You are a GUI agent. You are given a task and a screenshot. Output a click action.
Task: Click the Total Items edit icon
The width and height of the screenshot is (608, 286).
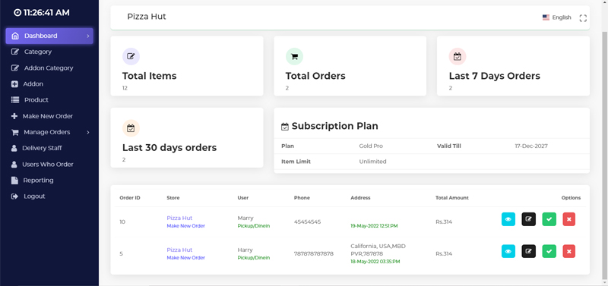coord(131,56)
